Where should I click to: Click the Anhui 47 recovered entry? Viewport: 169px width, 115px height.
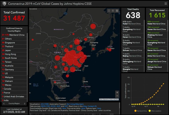pyautogui.click(x=157, y=55)
